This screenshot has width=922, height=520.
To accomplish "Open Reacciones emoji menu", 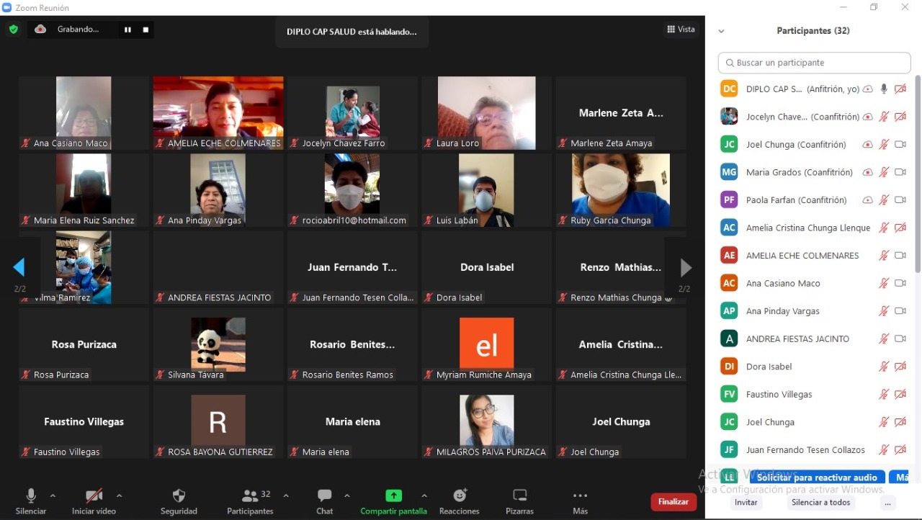I will 460,501.
